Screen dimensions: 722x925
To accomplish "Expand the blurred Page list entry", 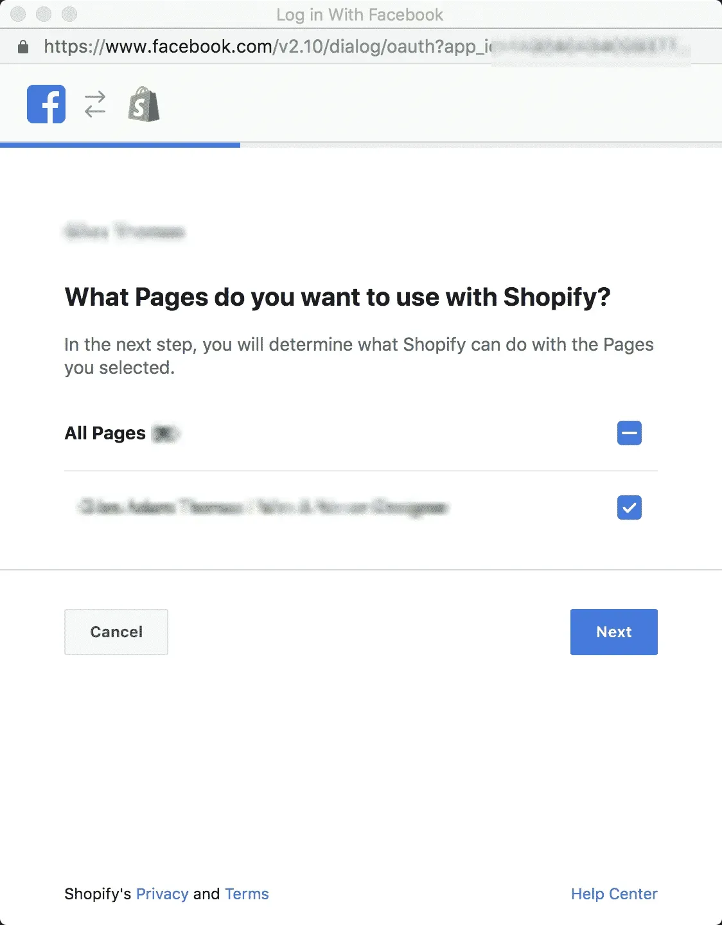I will tap(263, 507).
